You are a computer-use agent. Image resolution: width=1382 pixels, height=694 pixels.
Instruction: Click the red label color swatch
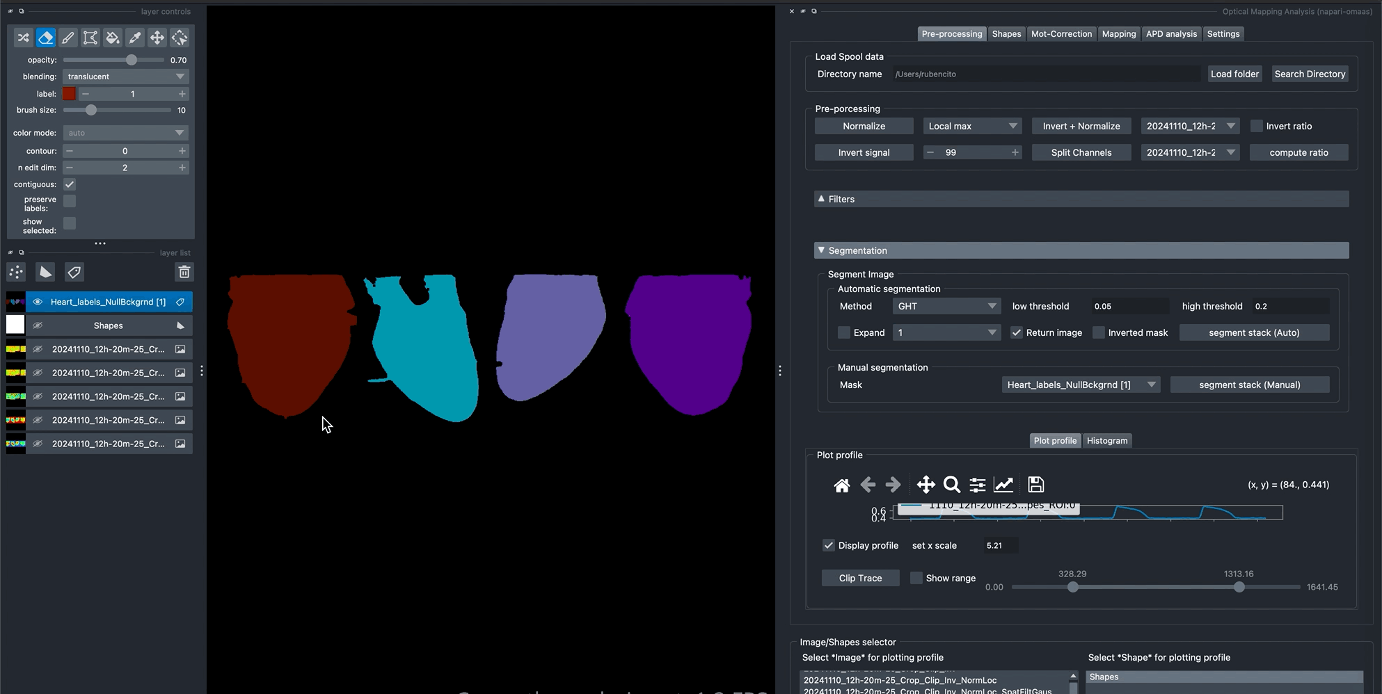click(x=69, y=94)
